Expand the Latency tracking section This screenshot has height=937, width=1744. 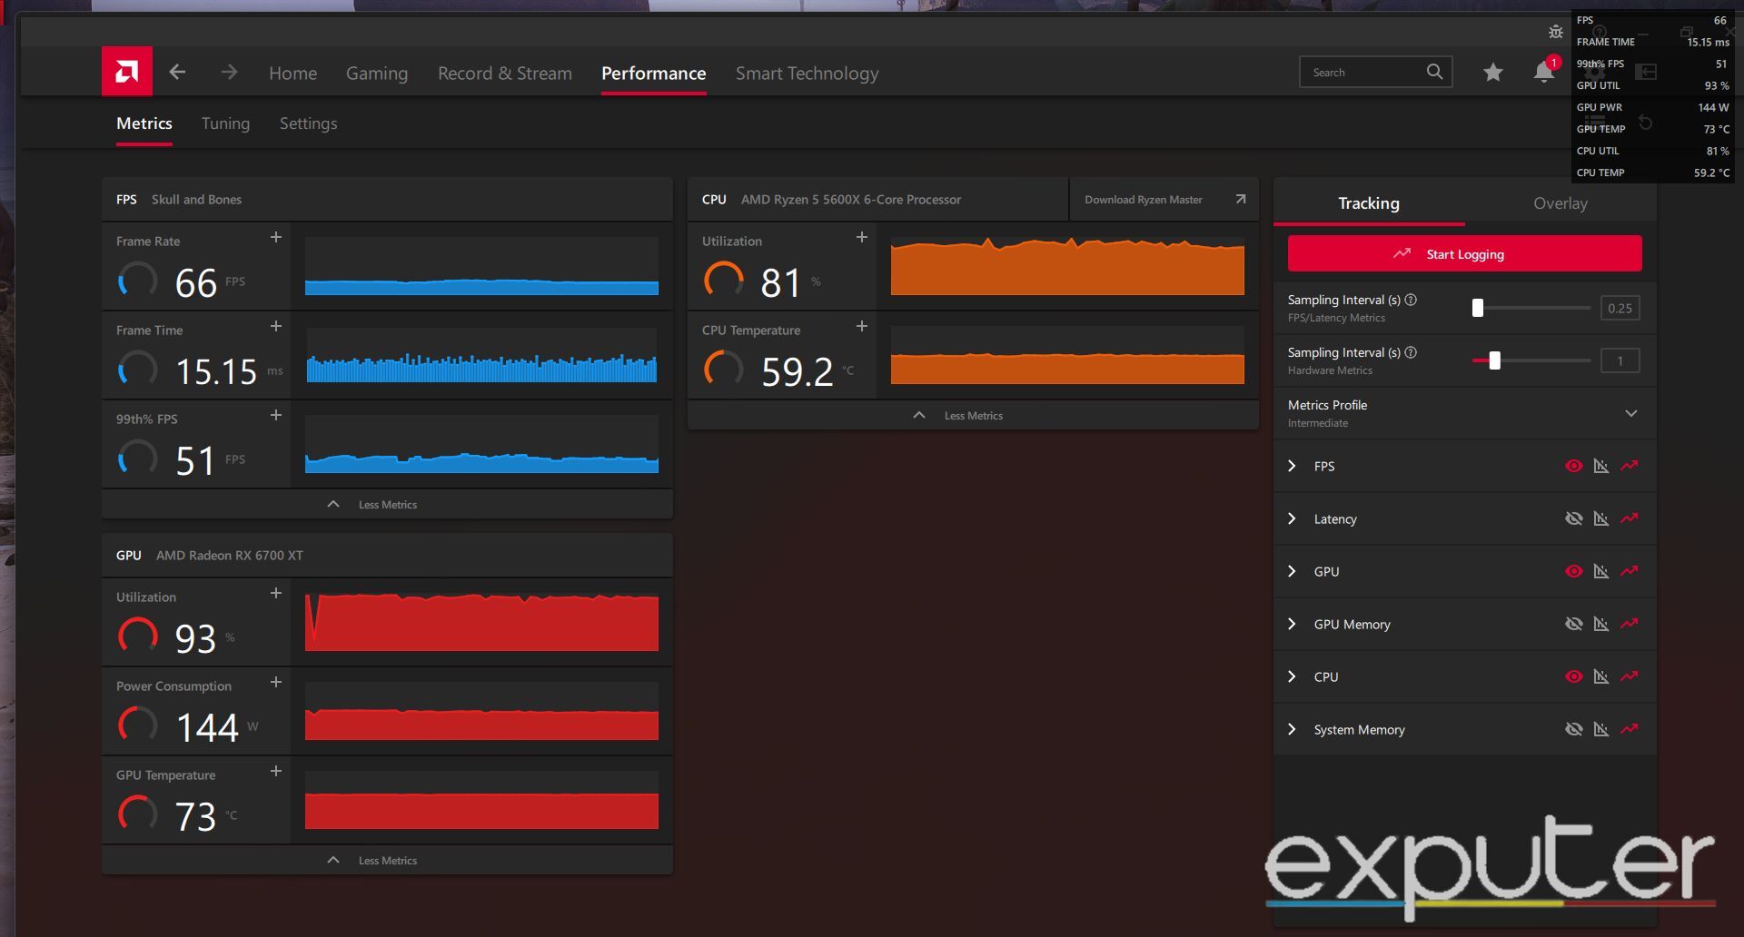point(1292,518)
